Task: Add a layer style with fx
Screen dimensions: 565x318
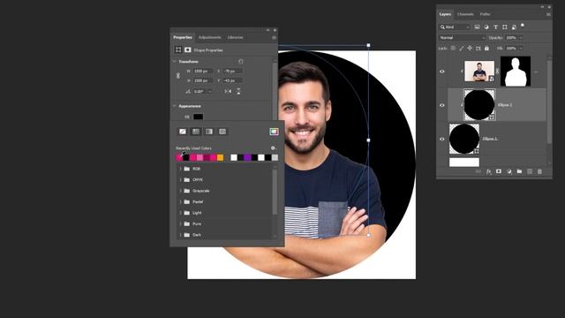Action: click(x=488, y=171)
